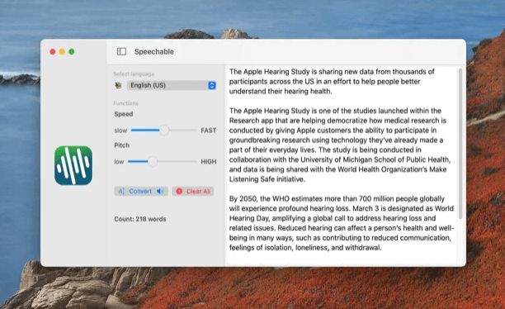Click 'Listening Safe initiative.' in the text
The width and height of the screenshot is (505, 309).
[x=267, y=179]
